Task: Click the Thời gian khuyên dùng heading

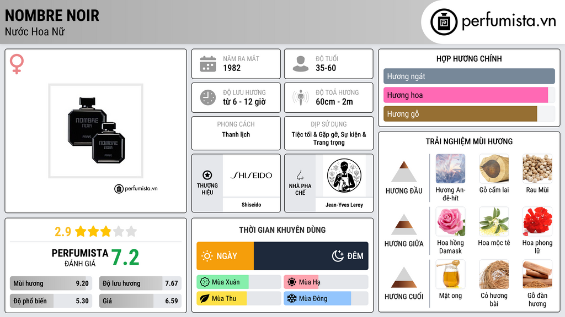Action: pos(282,230)
